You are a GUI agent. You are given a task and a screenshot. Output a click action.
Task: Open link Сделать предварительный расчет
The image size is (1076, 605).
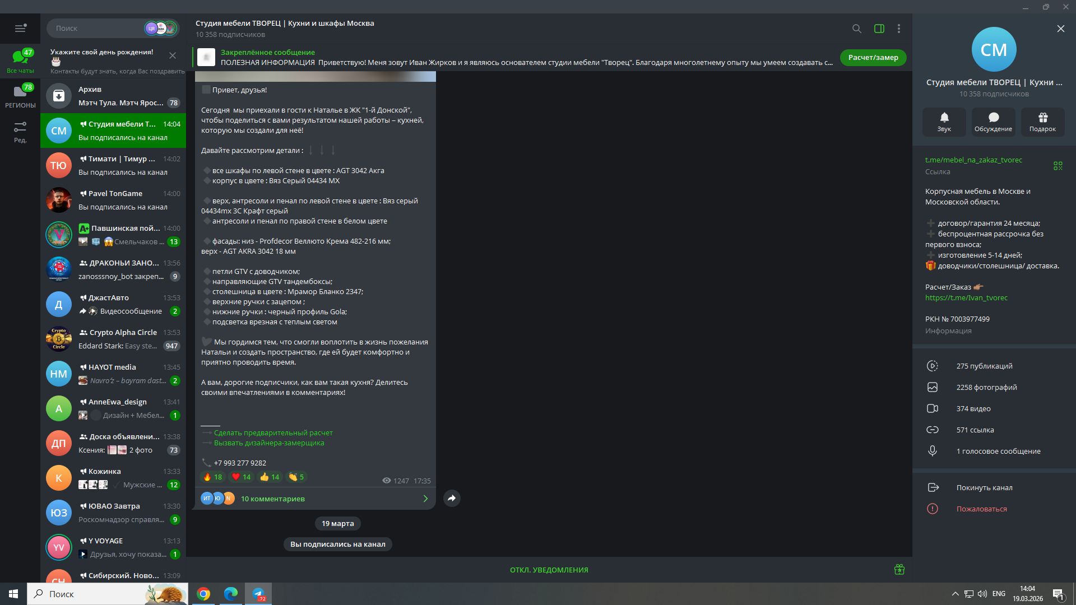(273, 432)
